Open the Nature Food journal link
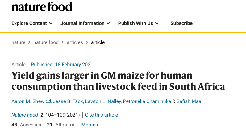This screenshot has width=246, height=135. pyautogui.click(x=25, y=115)
